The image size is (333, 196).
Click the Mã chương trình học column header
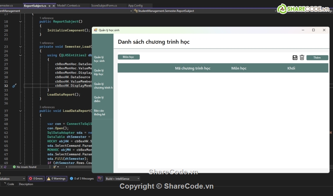pyautogui.click(x=192, y=68)
